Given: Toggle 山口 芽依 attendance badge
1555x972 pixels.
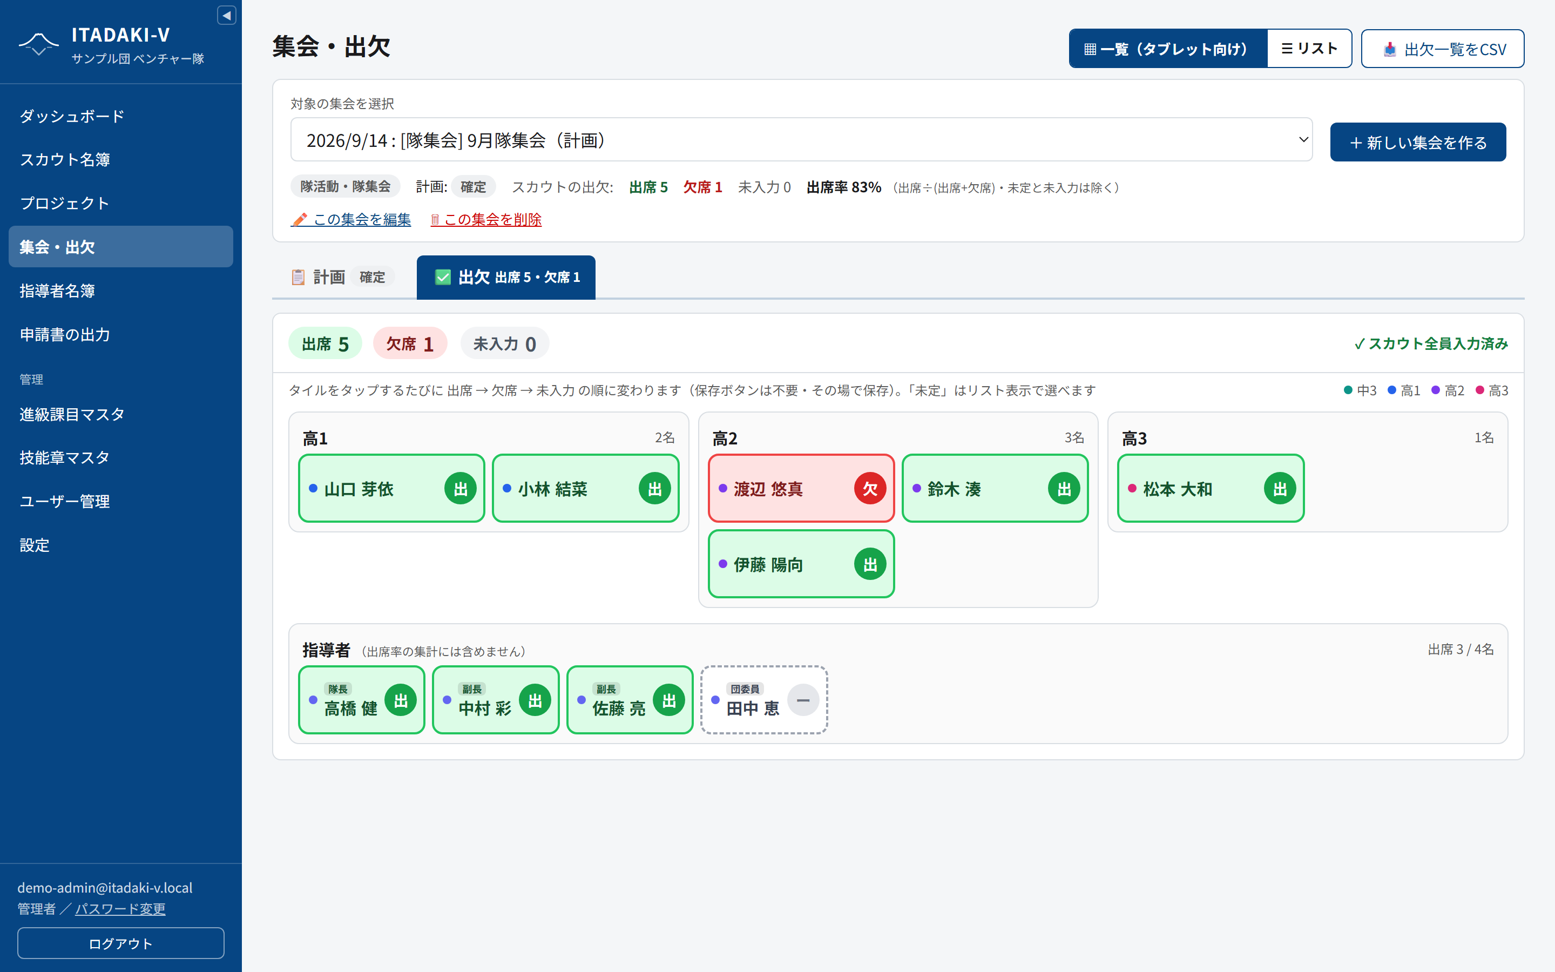Looking at the screenshot, I should 460,489.
